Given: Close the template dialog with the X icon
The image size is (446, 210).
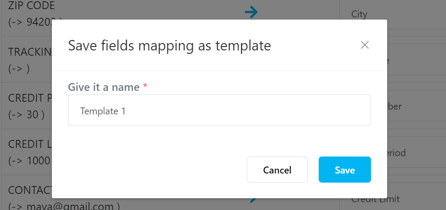Looking at the screenshot, I should 364,45.
